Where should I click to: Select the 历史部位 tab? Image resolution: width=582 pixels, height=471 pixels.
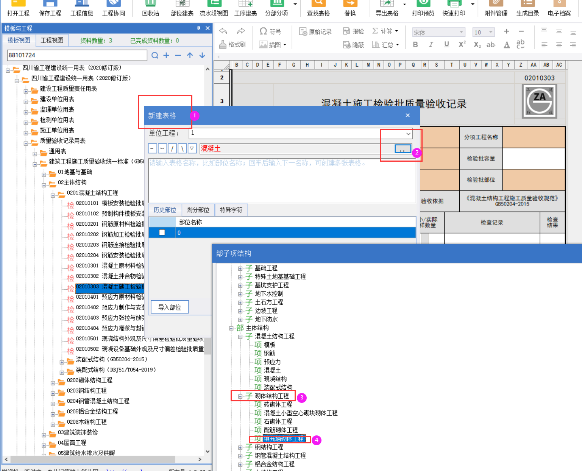click(165, 210)
